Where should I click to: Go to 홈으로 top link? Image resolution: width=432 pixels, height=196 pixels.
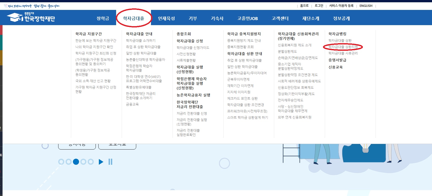point(304,6)
